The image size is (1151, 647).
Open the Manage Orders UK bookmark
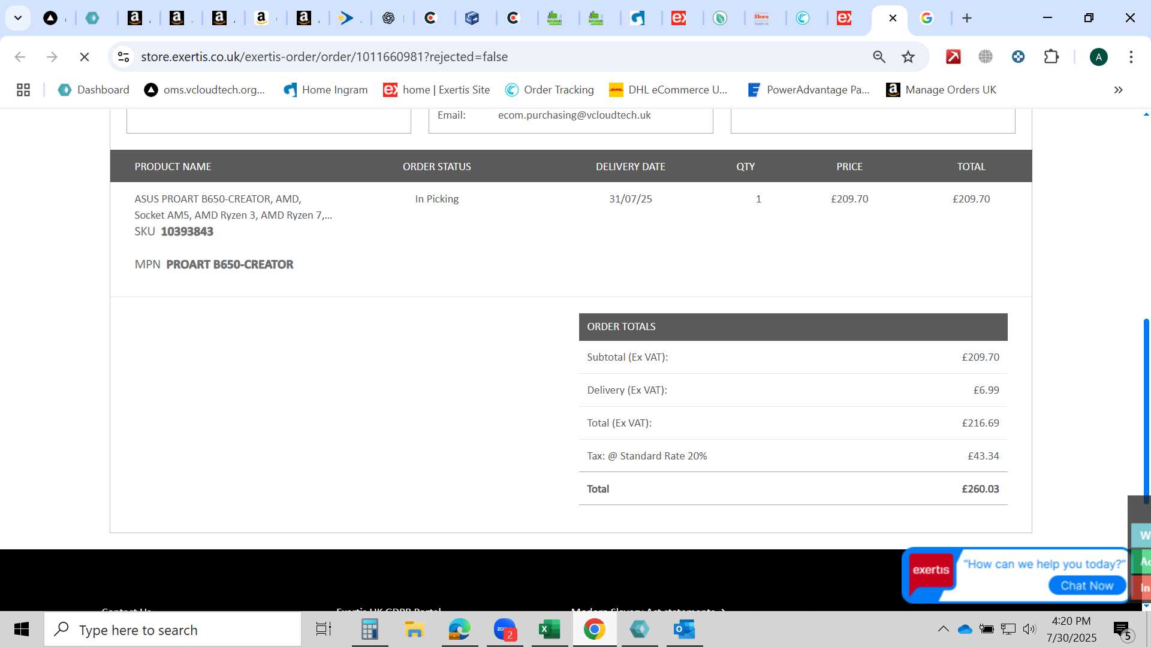point(941,90)
